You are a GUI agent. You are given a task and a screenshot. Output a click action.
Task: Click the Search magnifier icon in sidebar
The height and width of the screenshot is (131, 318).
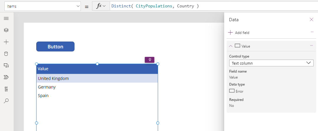pyautogui.click(x=6, y=101)
